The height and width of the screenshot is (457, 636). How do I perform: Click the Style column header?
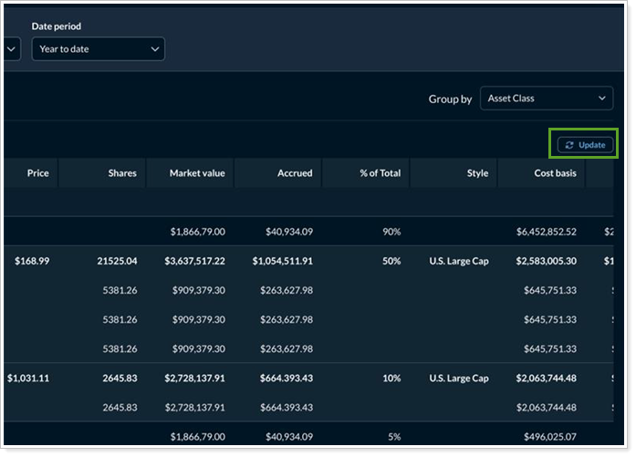pos(477,173)
